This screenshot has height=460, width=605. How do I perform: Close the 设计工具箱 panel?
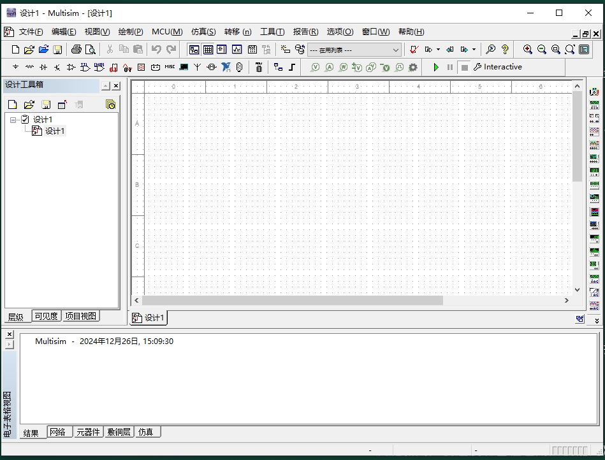click(x=116, y=85)
